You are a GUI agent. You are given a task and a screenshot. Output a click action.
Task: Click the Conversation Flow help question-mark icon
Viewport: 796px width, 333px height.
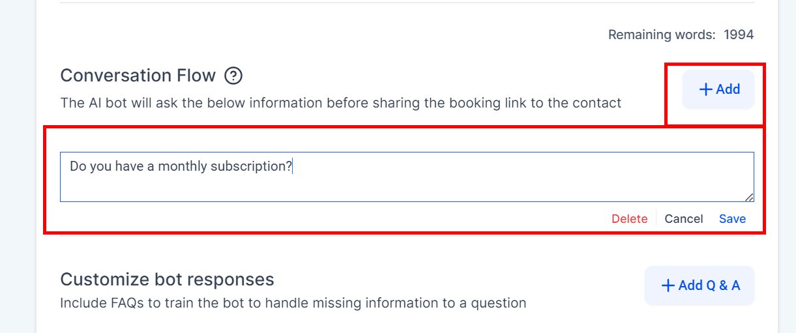click(x=233, y=76)
